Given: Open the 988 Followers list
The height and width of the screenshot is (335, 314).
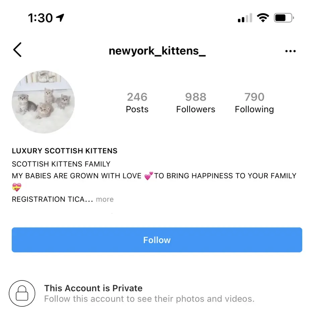Looking at the screenshot, I should coord(196,103).
